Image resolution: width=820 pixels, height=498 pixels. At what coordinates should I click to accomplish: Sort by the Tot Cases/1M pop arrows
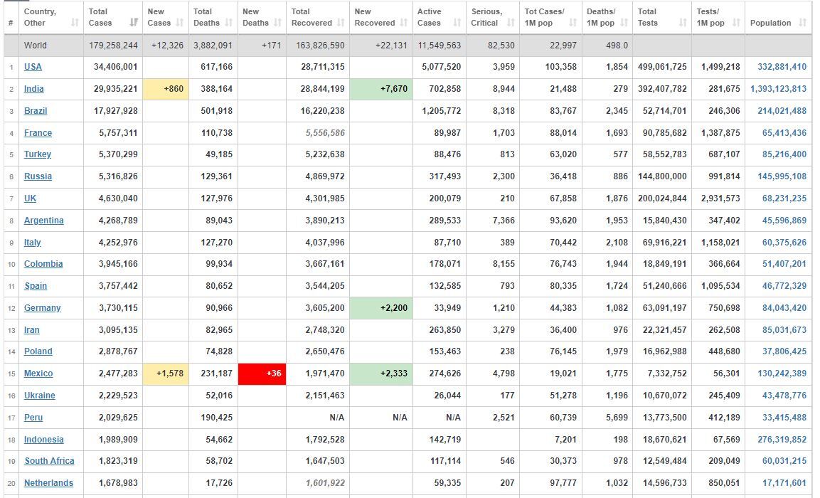(x=573, y=23)
